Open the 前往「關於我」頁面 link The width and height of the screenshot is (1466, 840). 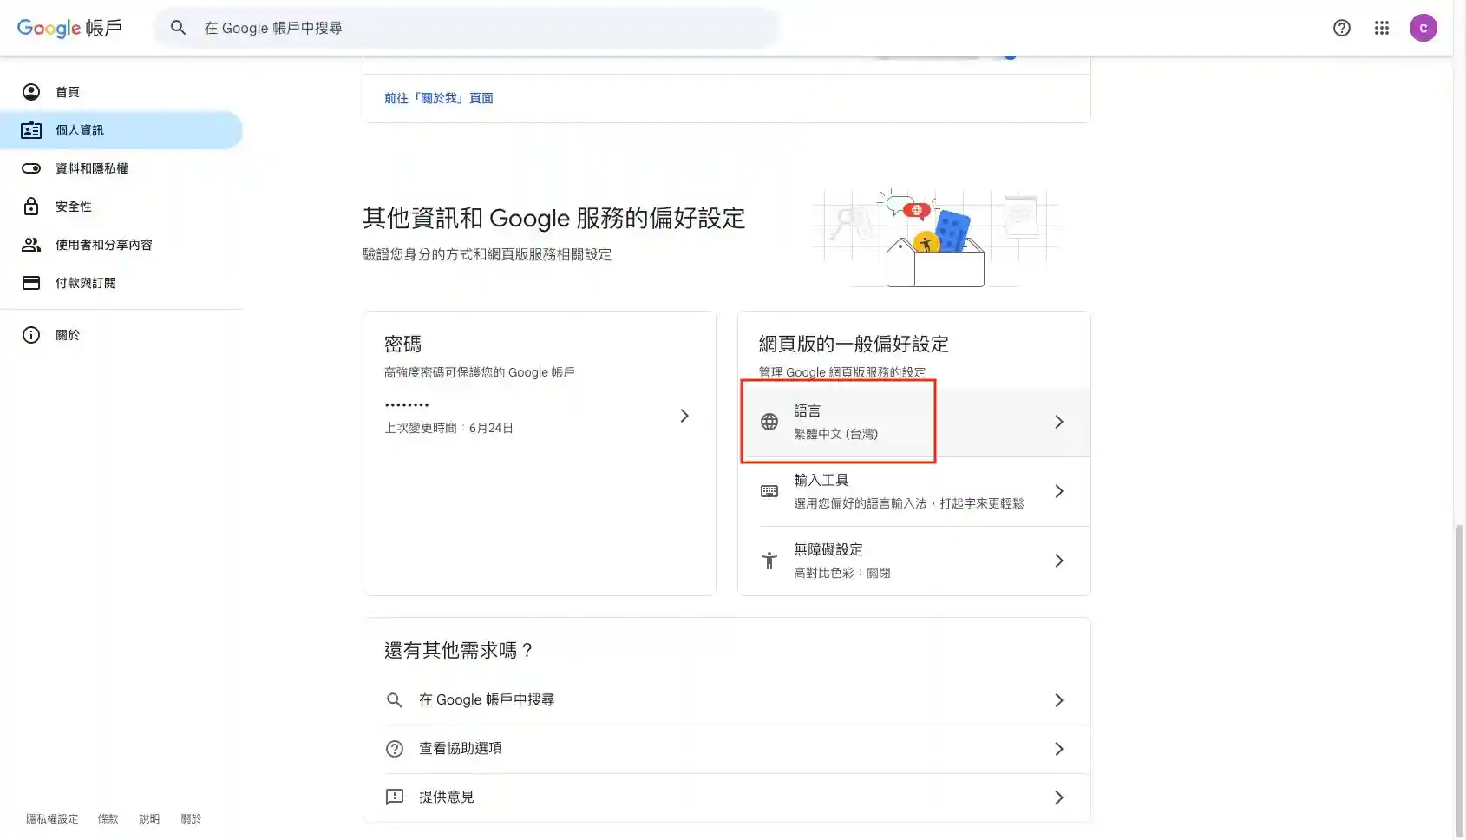(439, 98)
